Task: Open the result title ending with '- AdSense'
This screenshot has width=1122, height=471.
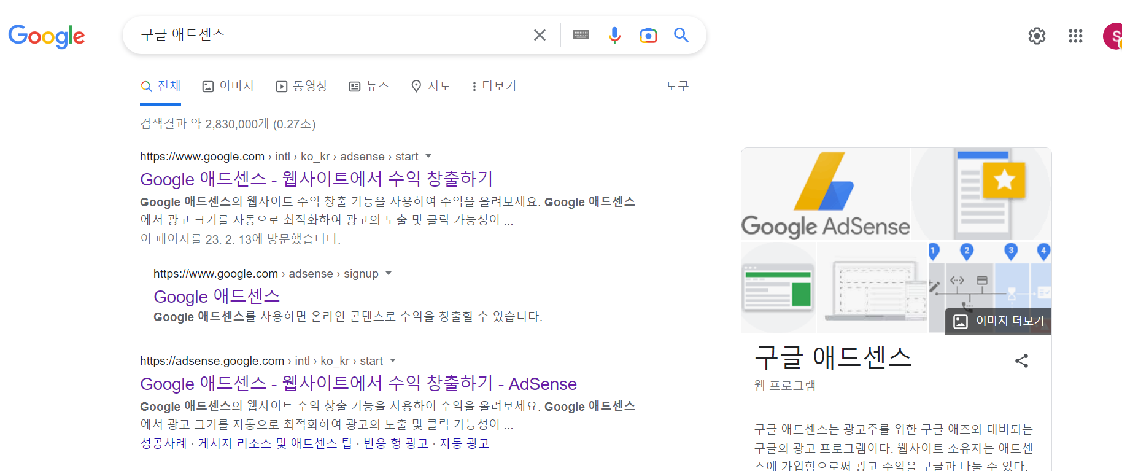Action: 358,383
